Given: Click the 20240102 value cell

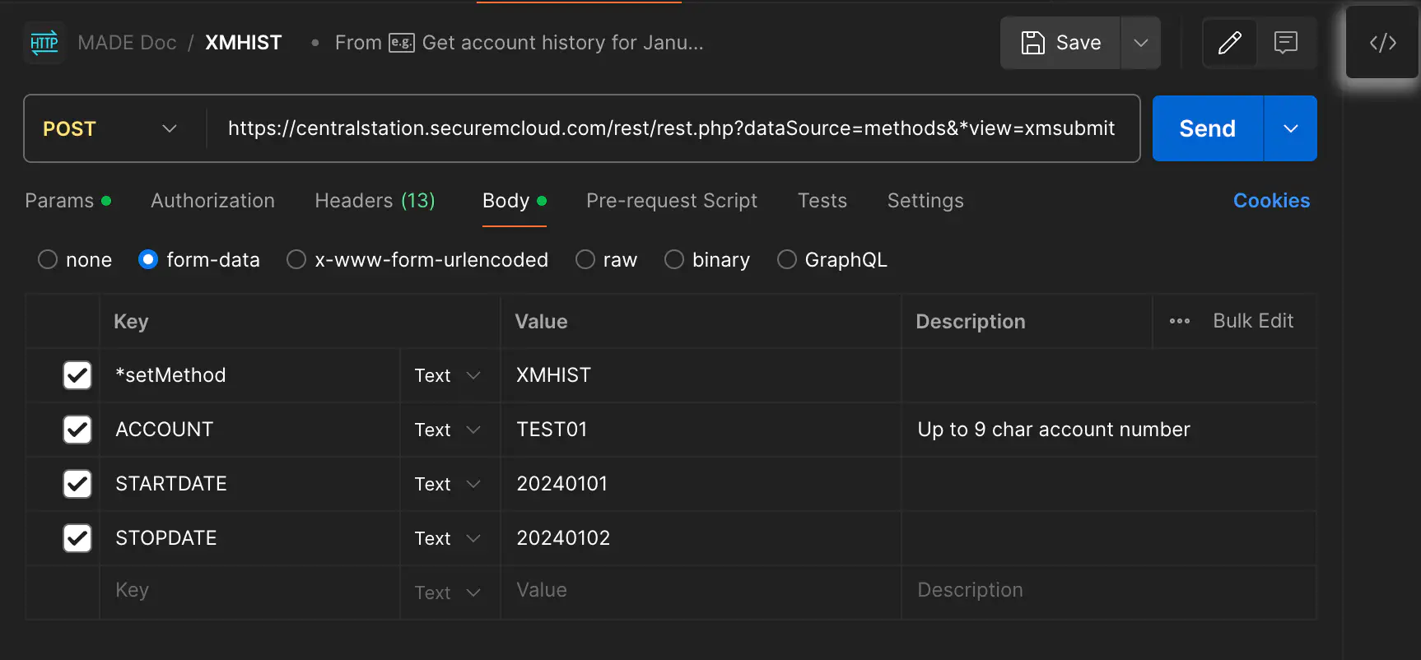Looking at the screenshot, I should pos(701,538).
